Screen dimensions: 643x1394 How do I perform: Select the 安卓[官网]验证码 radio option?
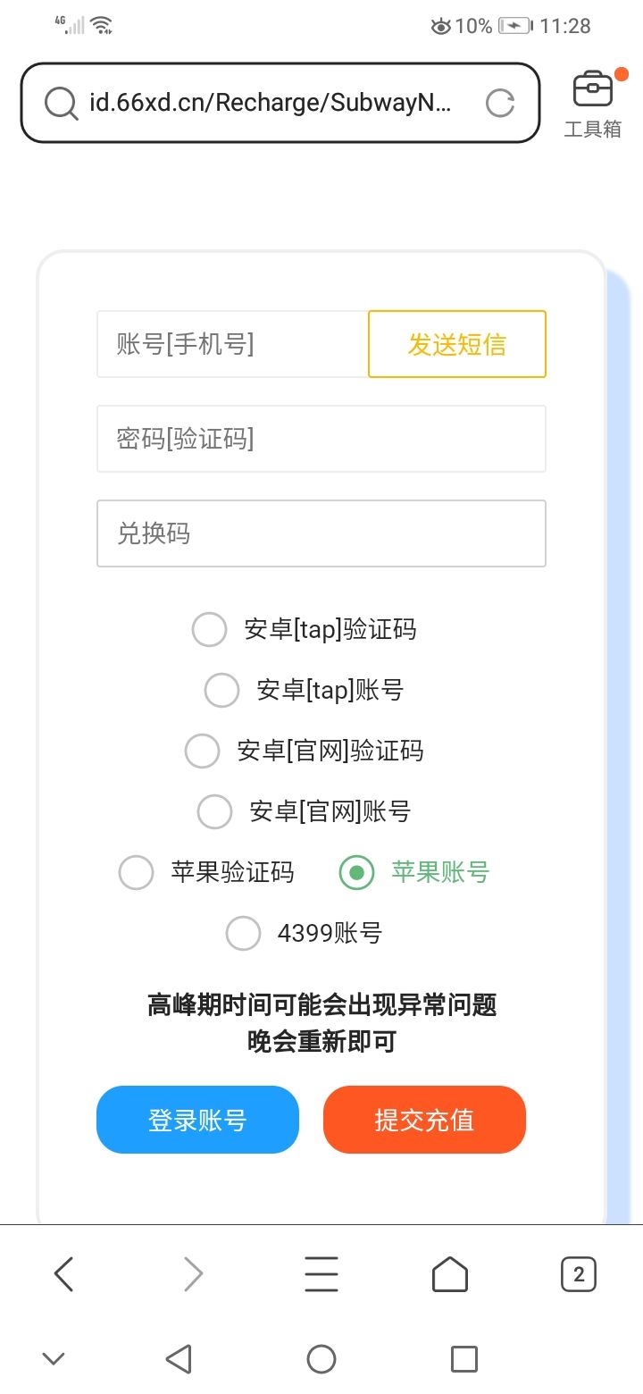(203, 751)
